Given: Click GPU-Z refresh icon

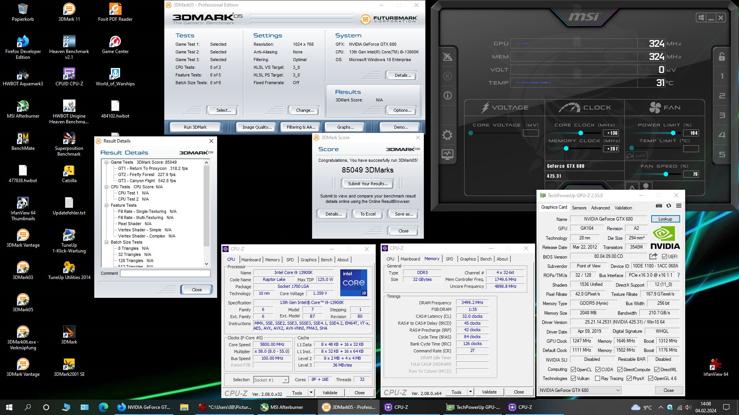Looking at the screenshot, I should [669, 206].
